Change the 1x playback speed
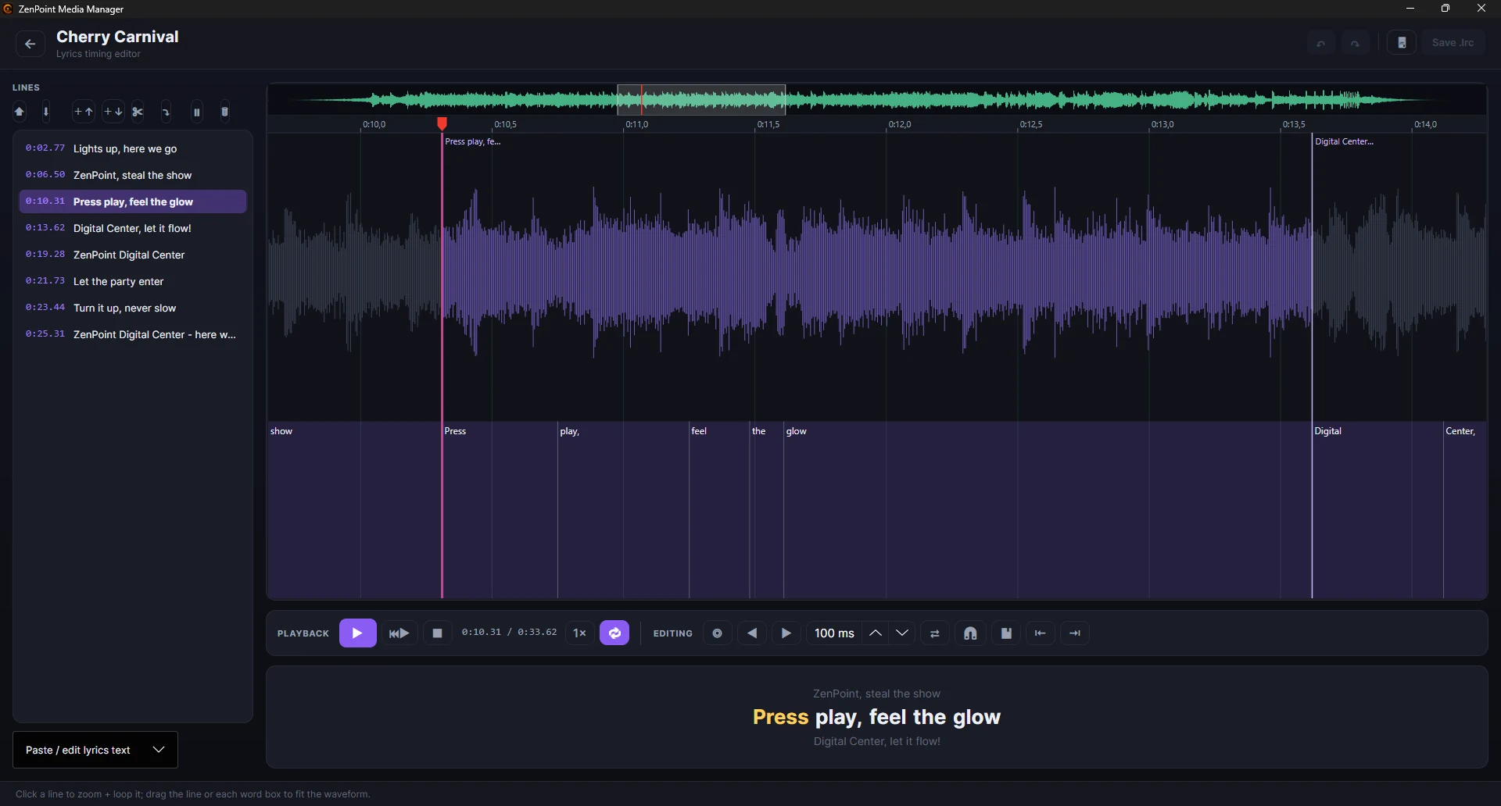This screenshot has height=806, width=1501. tap(579, 633)
